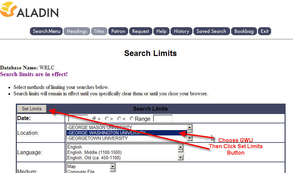Select George Mason University in Location list
Image resolution: width=293 pixels, height=173 pixels.
(100, 127)
